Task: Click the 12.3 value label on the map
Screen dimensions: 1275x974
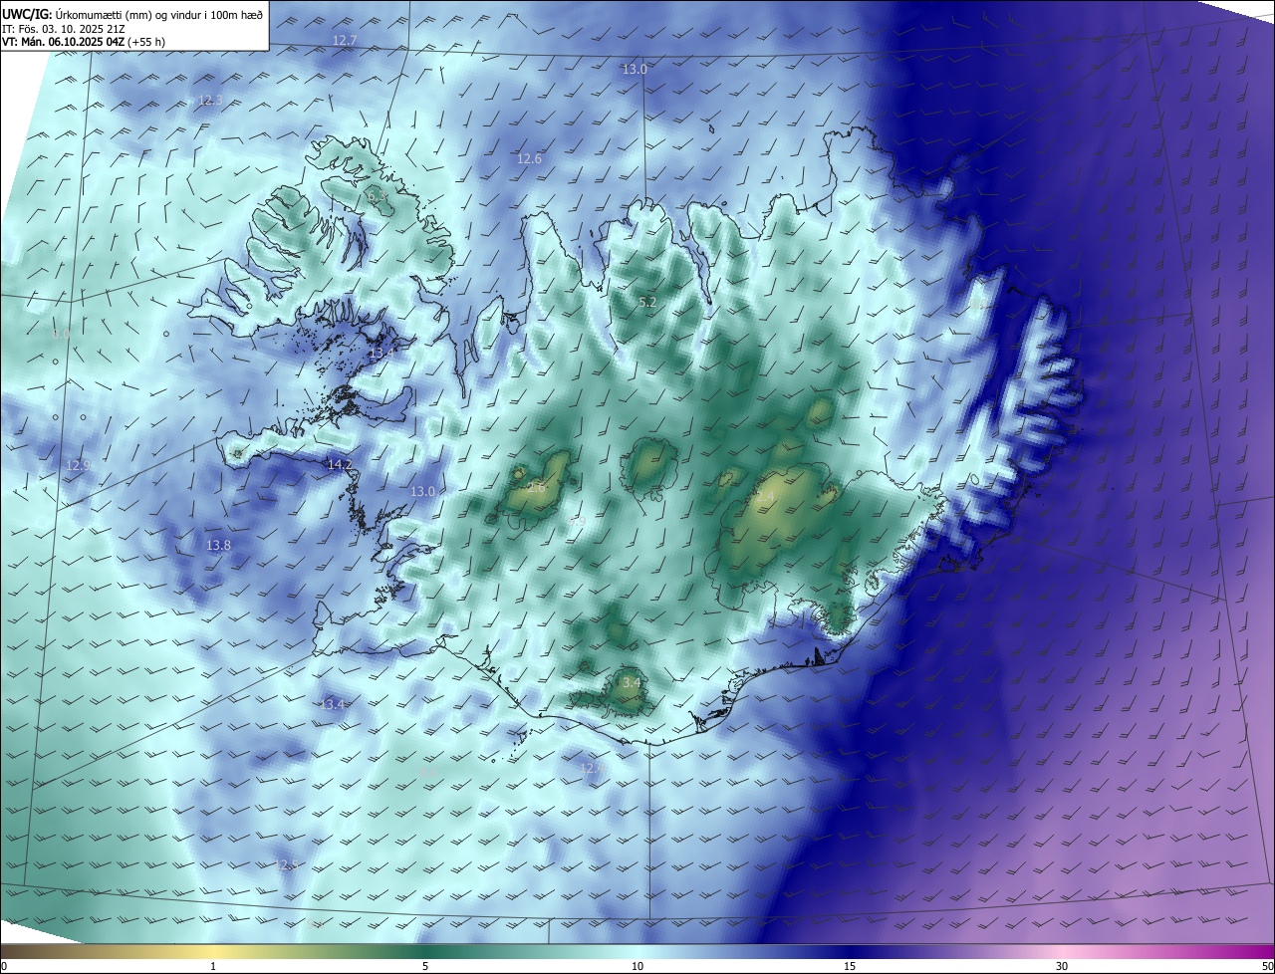Action: coord(210,101)
